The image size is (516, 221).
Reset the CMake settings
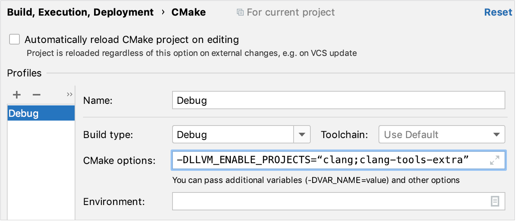click(x=498, y=13)
